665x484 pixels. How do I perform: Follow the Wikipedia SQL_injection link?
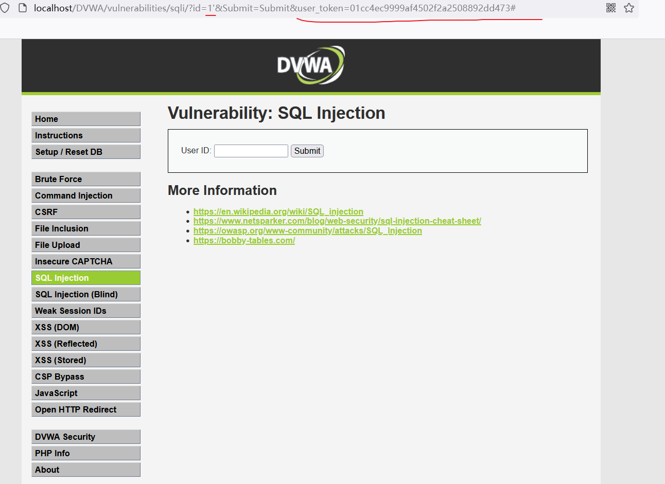[278, 211]
